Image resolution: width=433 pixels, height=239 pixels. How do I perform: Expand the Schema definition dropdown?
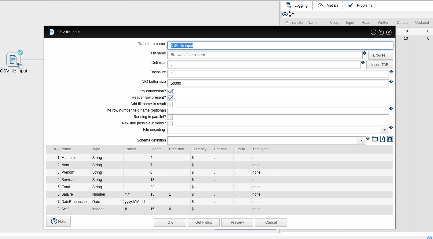(361, 141)
